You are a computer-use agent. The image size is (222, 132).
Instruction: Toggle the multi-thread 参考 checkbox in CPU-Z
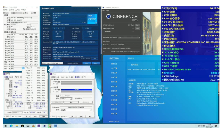pyautogui.click(x=54, y=92)
